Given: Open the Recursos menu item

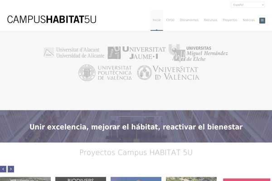Looking at the screenshot, I should click(x=211, y=20).
